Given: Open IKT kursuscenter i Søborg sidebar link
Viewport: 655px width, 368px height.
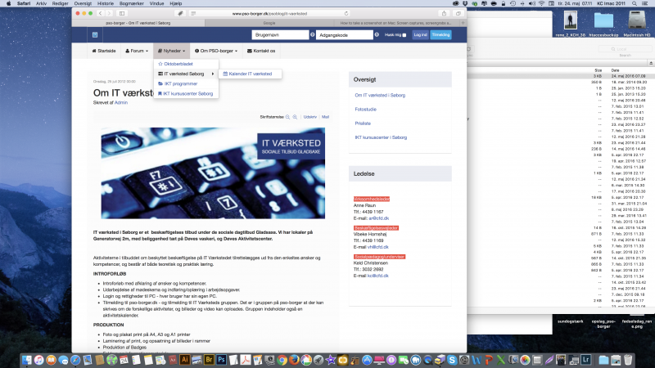Looking at the screenshot, I should [381, 137].
